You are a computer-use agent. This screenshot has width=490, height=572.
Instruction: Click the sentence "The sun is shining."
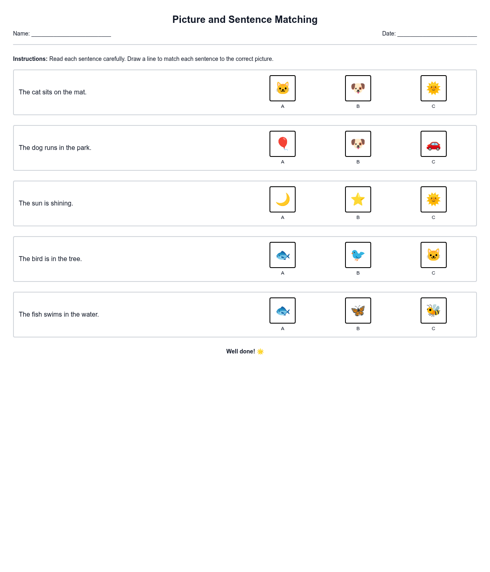point(46,203)
